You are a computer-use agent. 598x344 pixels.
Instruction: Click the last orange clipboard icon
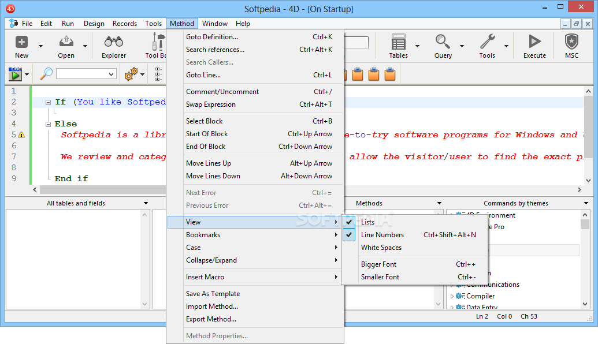[x=390, y=74]
